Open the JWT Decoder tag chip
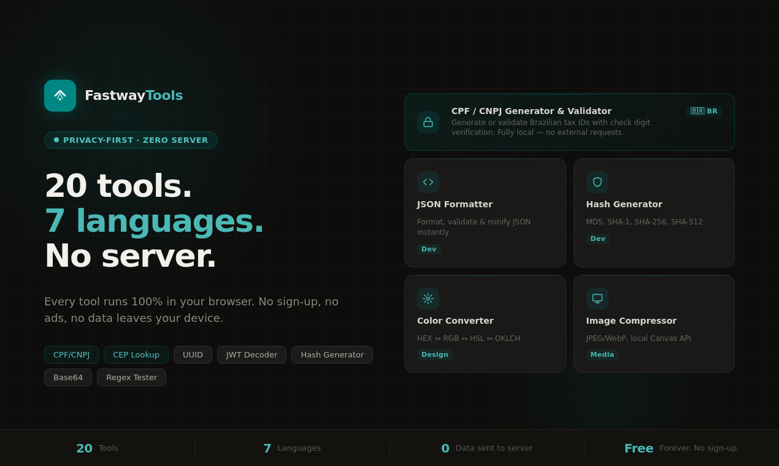The image size is (779, 466). point(251,354)
